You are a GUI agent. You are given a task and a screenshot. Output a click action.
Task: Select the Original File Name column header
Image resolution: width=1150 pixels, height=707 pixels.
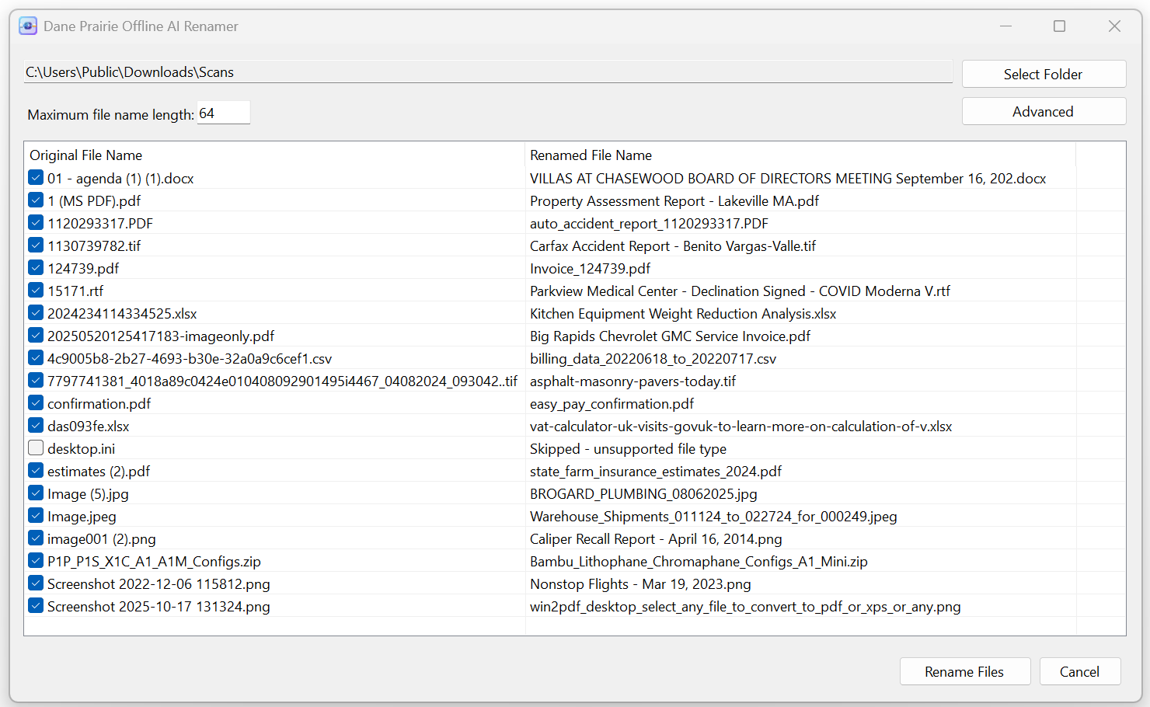click(86, 155)
